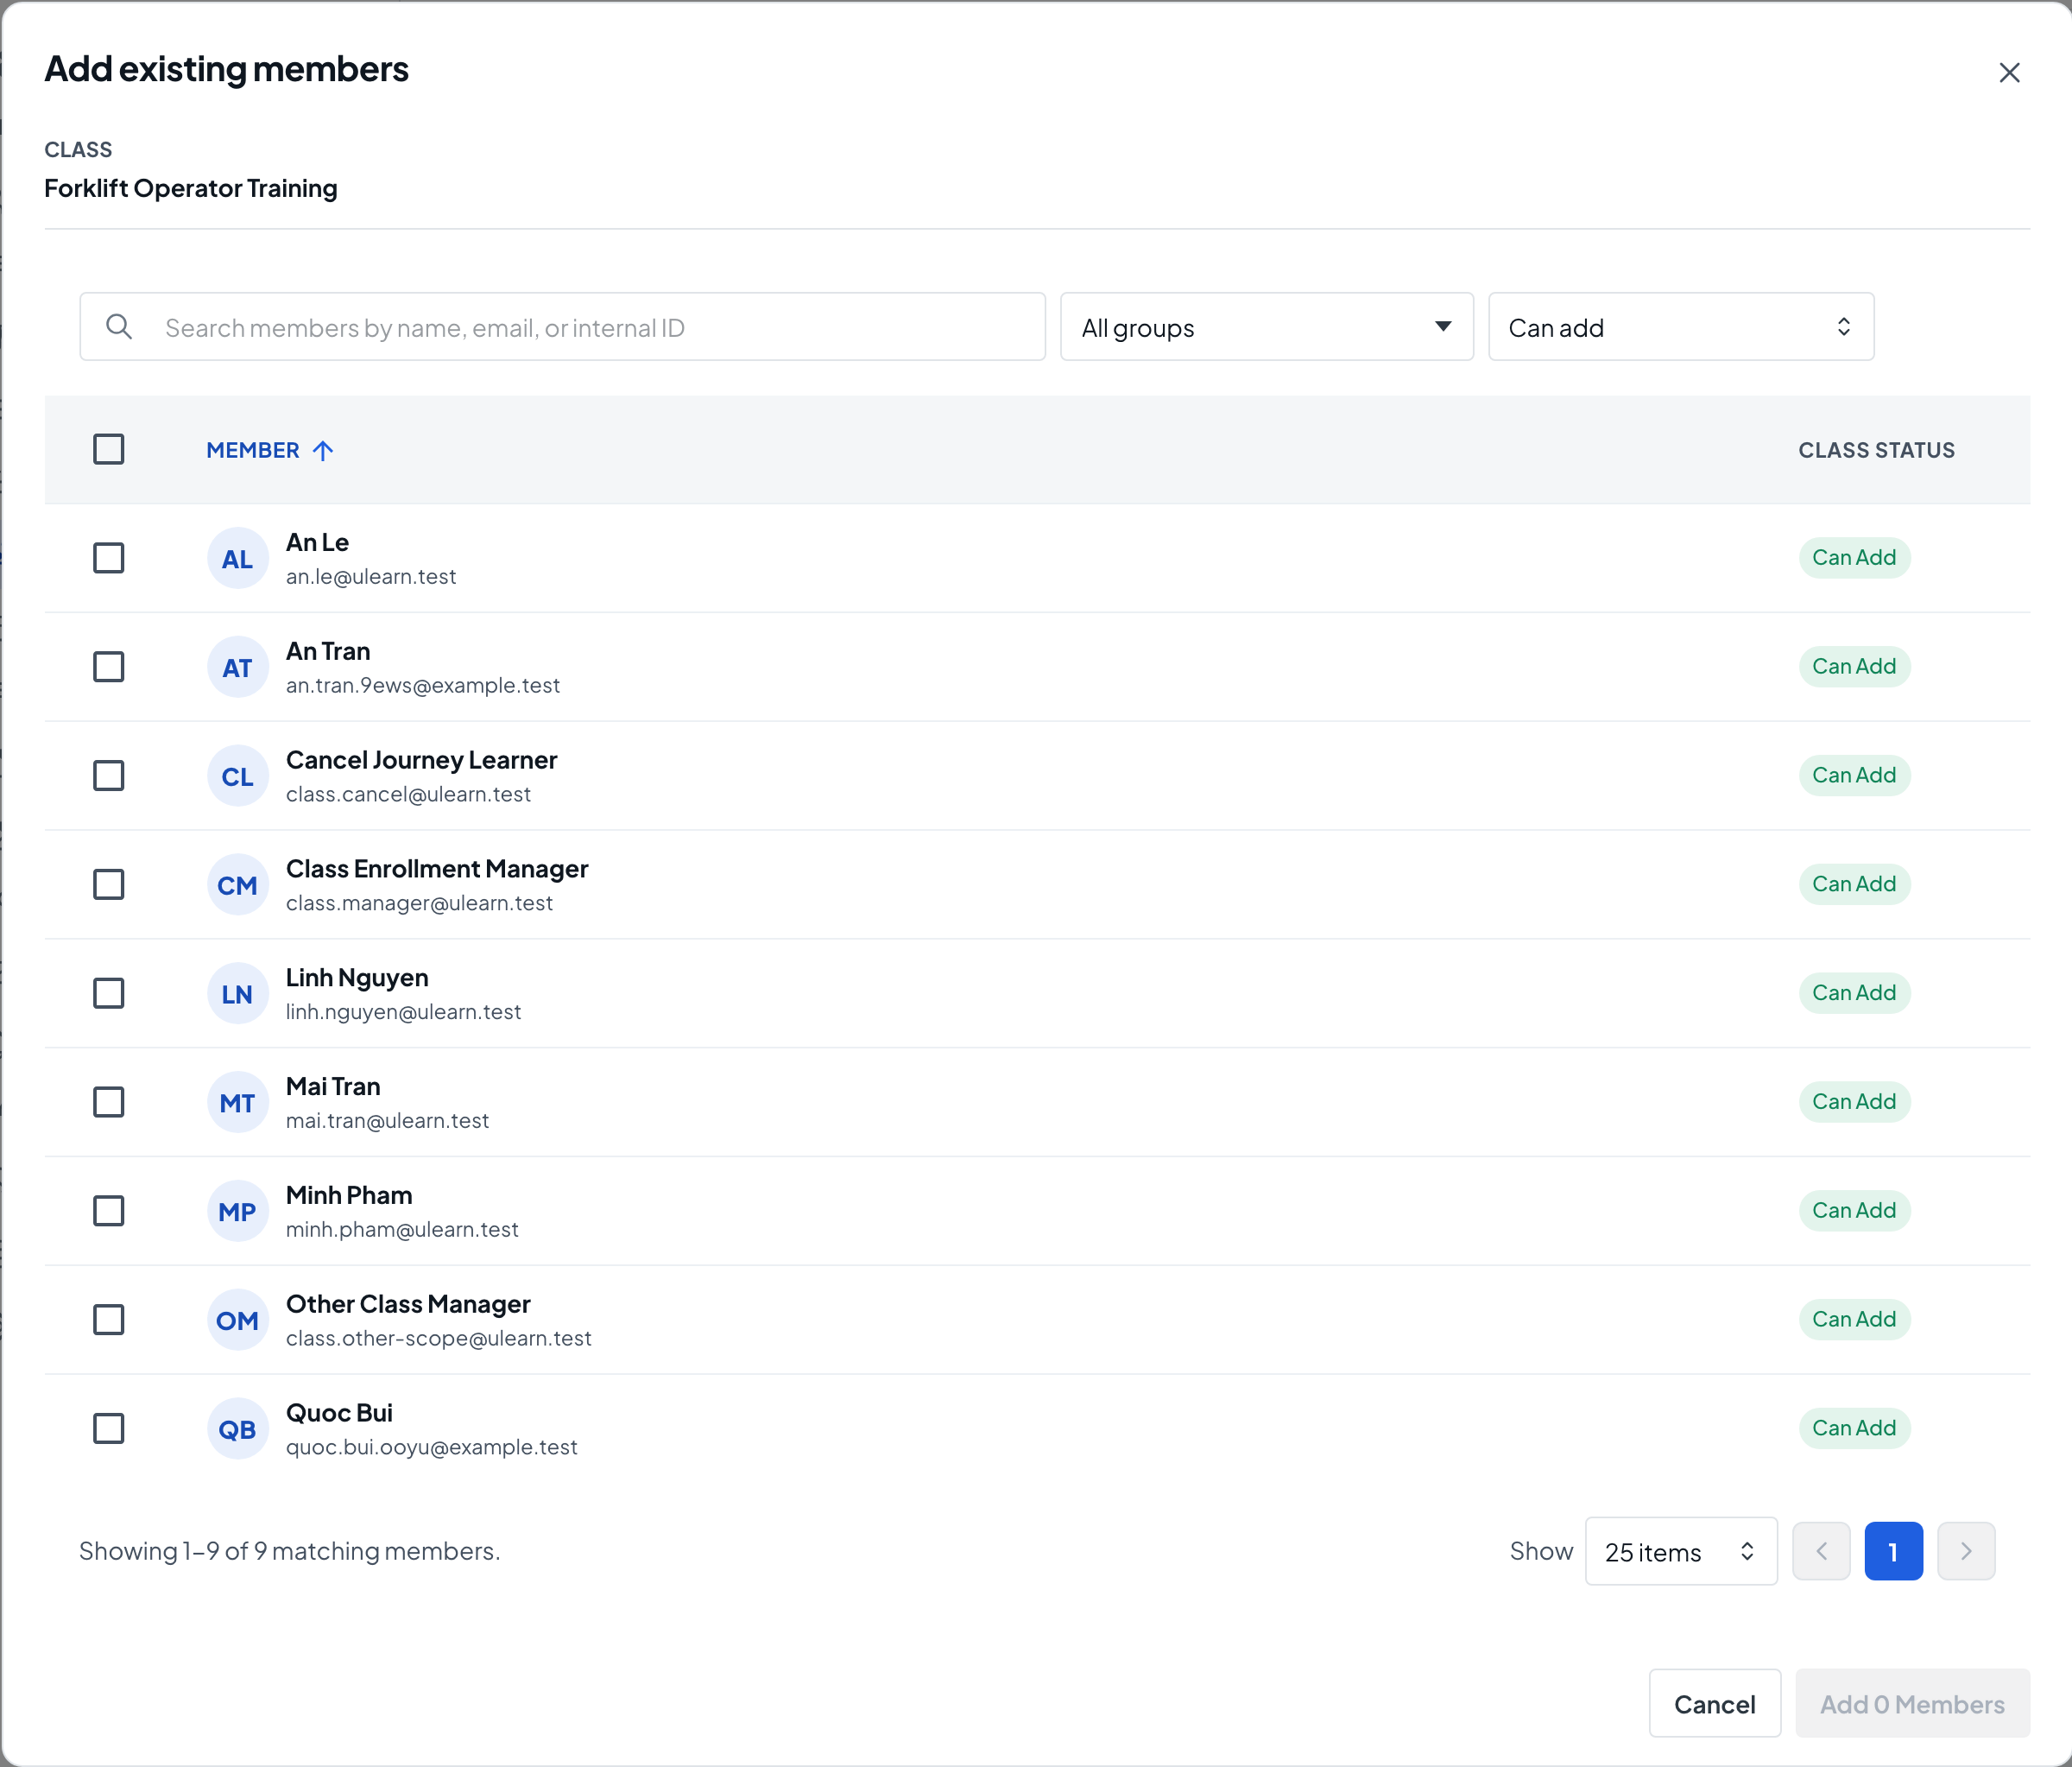Check Class Enrollment Manager row checkbox

[109, 884]
